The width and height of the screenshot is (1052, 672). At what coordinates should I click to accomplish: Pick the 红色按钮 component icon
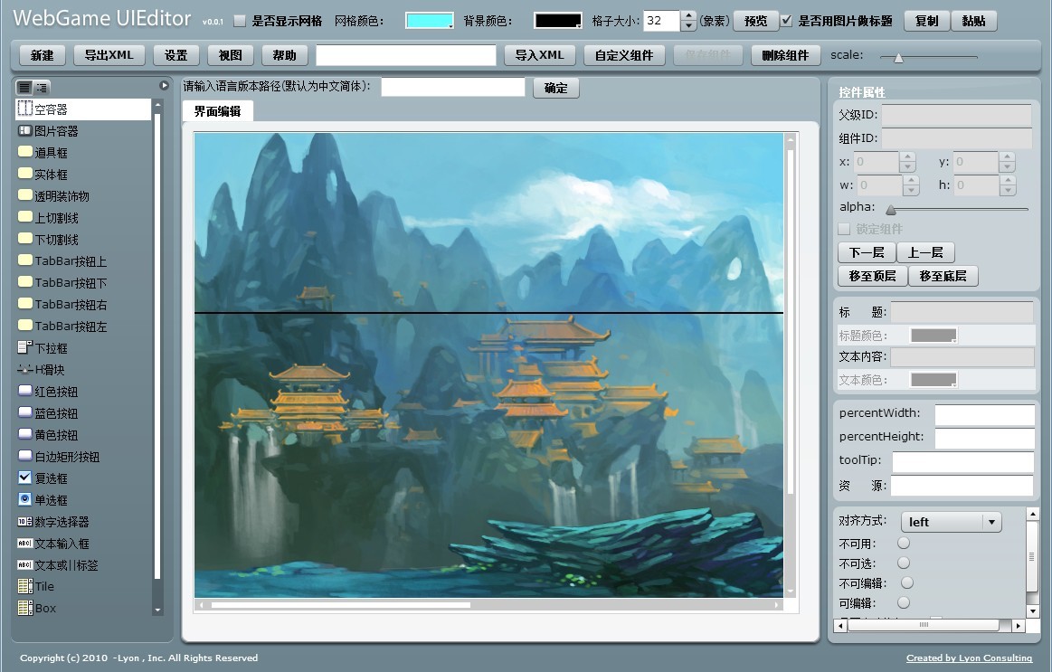click(x=24, y=391)
